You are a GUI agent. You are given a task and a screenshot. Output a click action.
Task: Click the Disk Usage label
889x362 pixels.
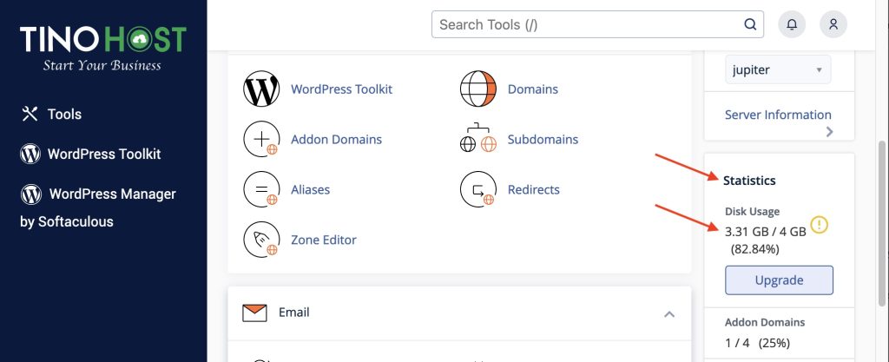[x=752, y=211]
